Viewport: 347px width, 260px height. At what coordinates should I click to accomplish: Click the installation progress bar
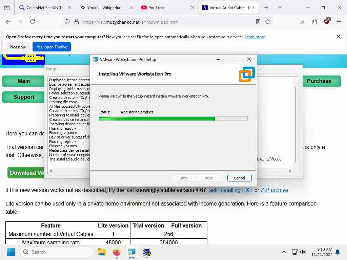[173, 119]
